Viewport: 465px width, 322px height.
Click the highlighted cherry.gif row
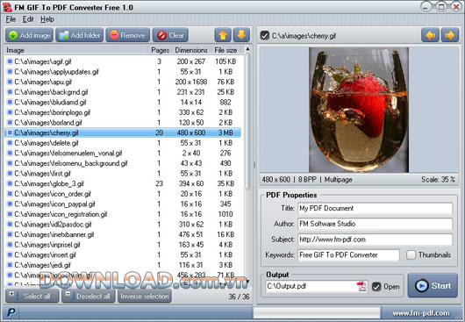(x=123, y=132)
